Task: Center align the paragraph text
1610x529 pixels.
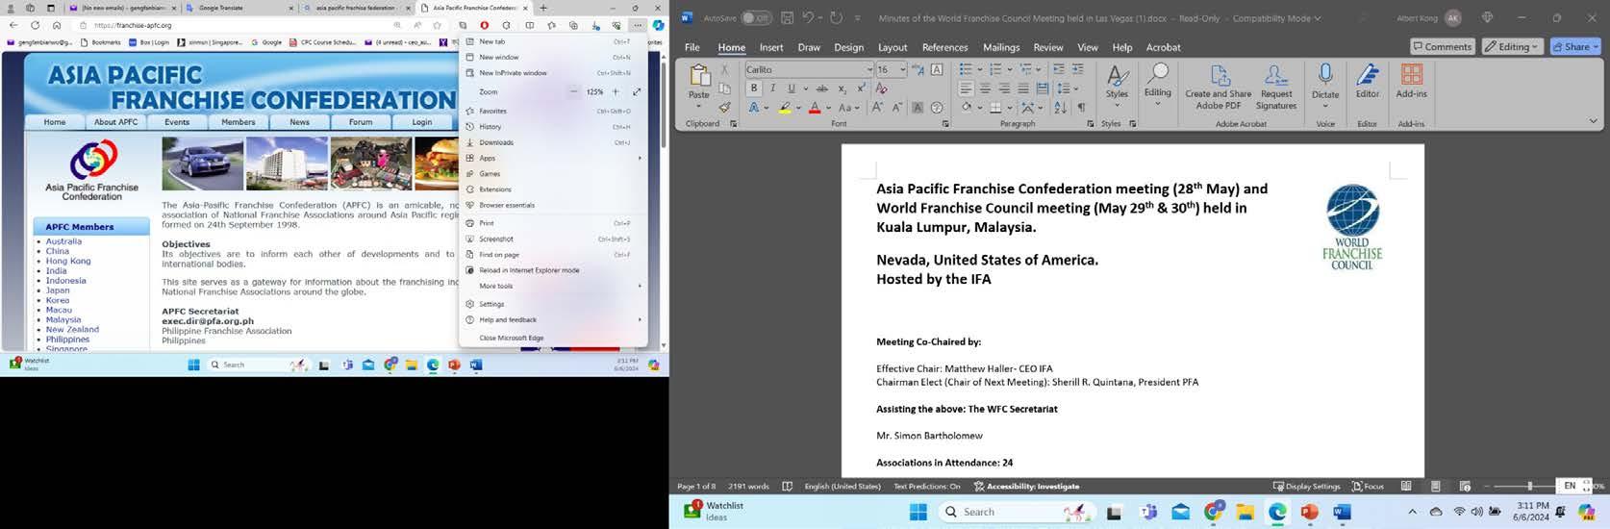Action: click(985, 88)
